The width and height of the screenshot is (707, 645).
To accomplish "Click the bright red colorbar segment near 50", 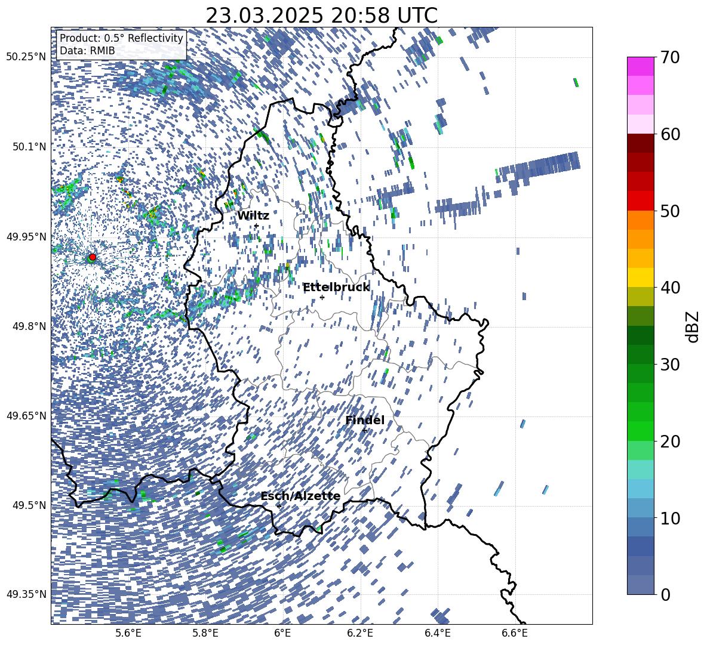I will (640, 201).
